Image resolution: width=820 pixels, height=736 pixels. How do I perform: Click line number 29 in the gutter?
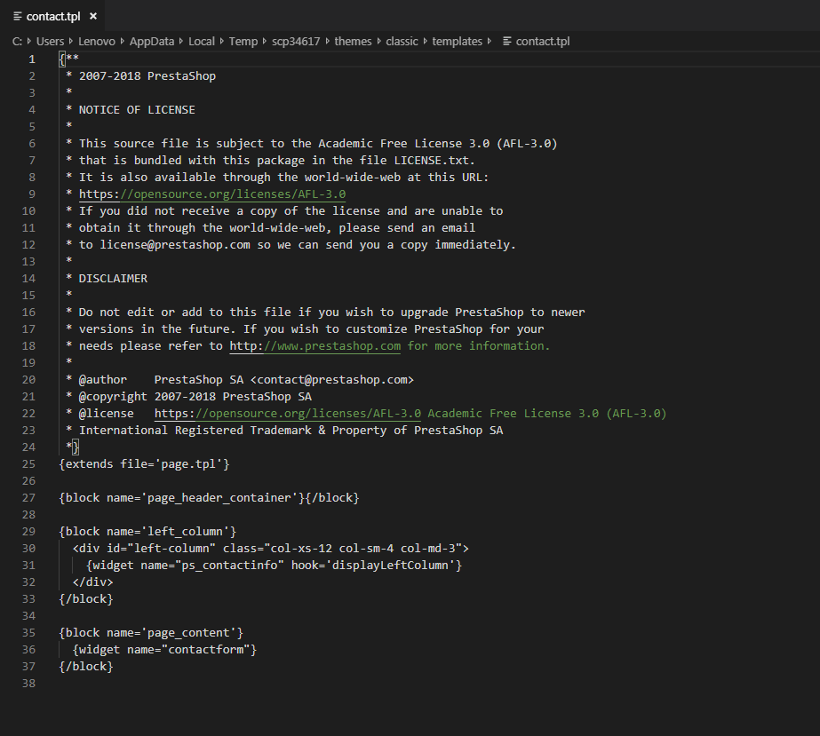28,532
